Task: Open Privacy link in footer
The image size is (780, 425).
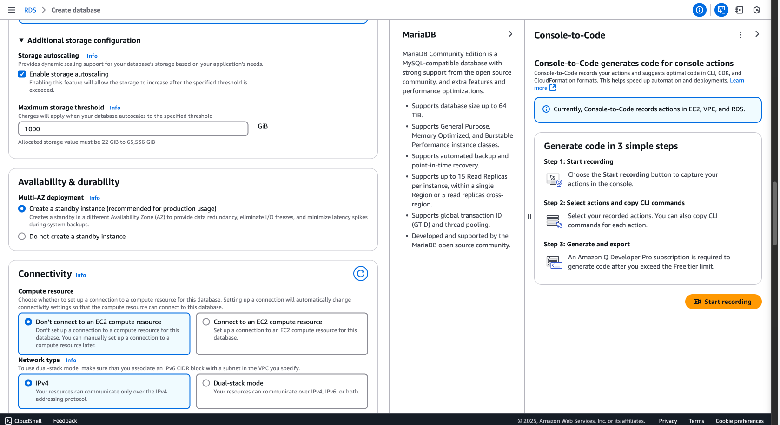Action: [668, 421]
